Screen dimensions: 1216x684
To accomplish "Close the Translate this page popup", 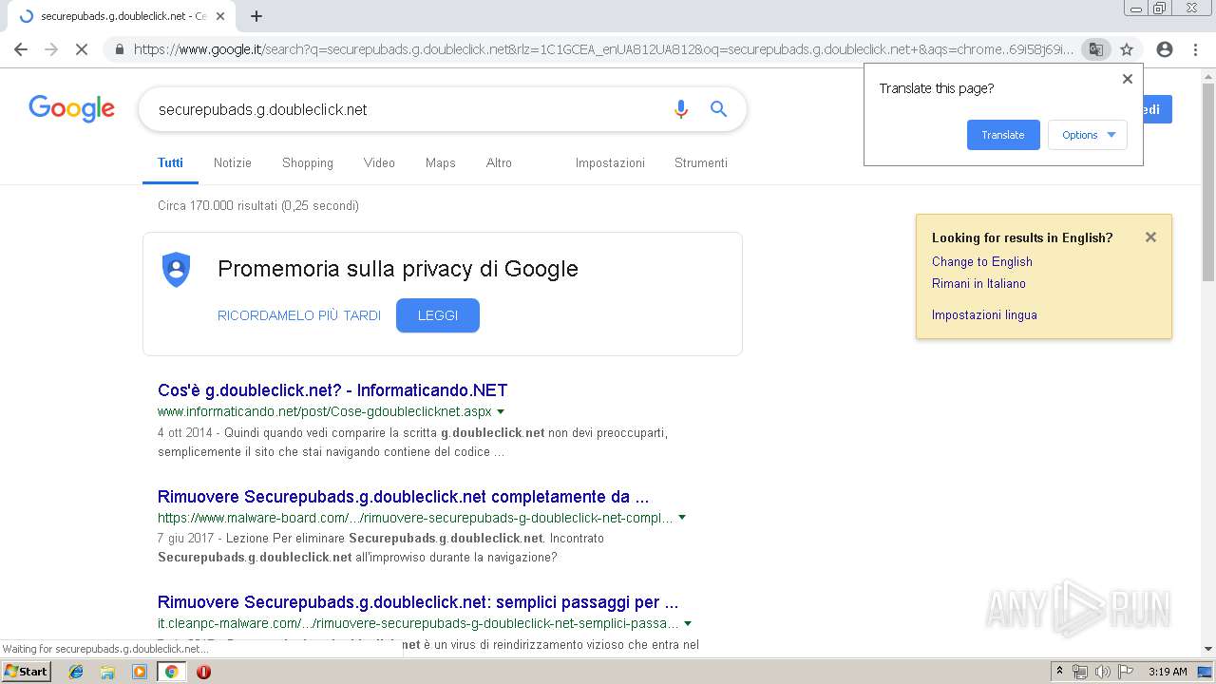I will click(x=1128, y=79).
